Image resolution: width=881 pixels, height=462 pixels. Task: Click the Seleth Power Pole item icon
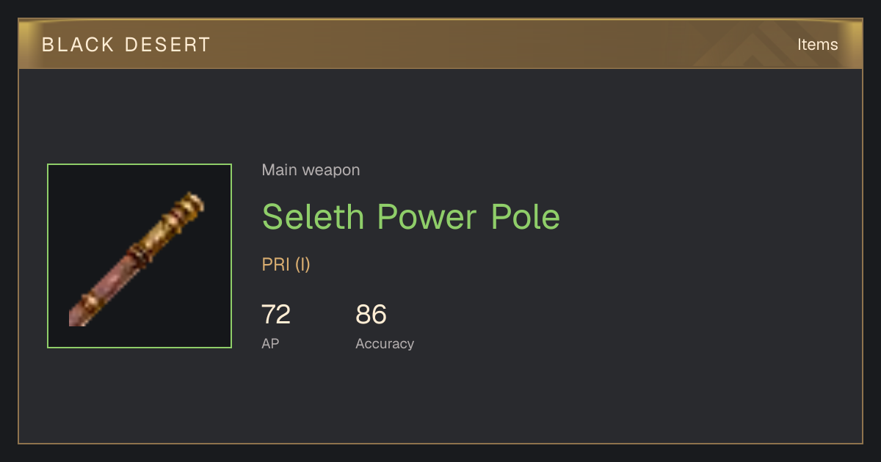click(137, 260)
